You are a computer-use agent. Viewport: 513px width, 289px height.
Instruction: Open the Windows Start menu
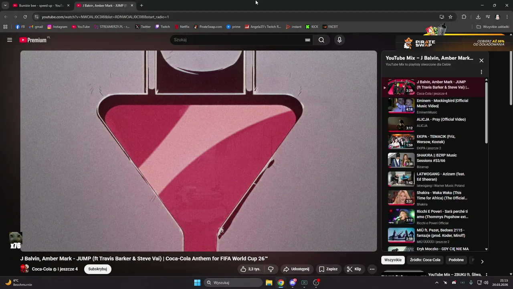tap(197, 283)
